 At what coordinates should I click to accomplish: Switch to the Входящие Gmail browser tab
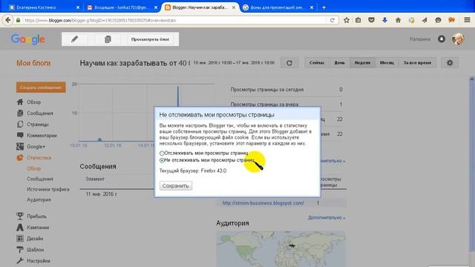tap(122, 7)
